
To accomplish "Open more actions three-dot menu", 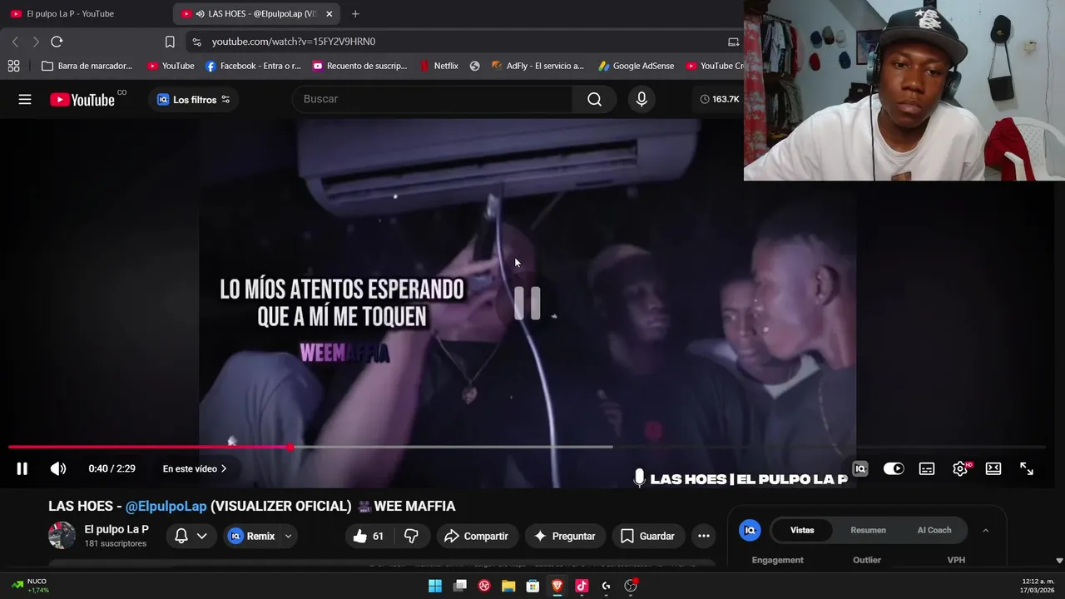I will point(704,536).
